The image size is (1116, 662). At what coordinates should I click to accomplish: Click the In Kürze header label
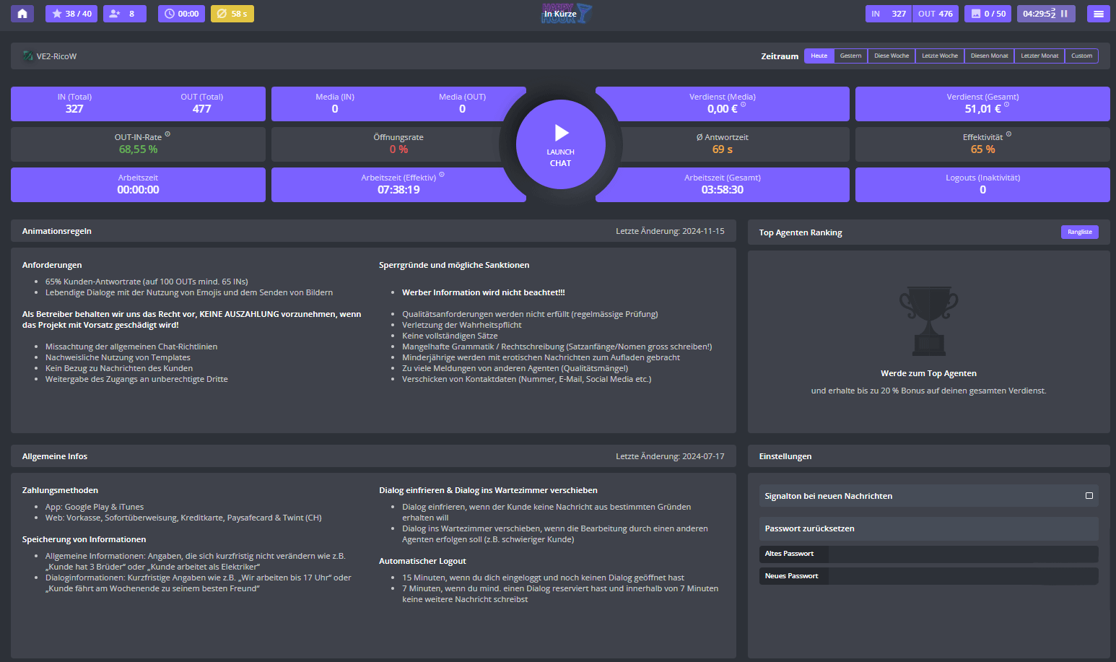tap(560, 14)
